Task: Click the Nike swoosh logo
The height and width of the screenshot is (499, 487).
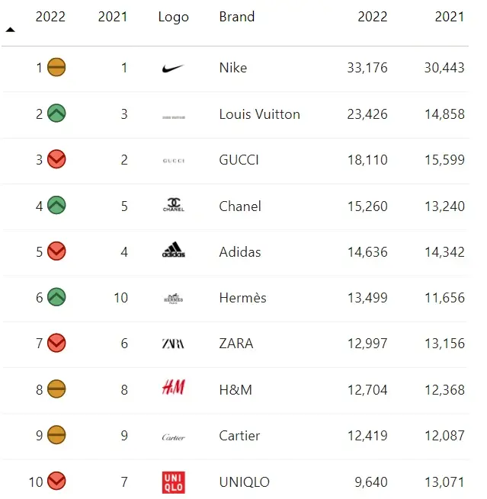Action: [173, 68]
